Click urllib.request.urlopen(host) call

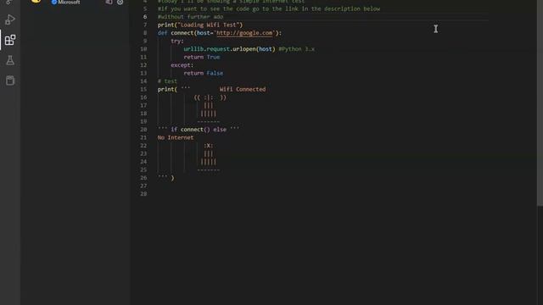tap(229, 49)
